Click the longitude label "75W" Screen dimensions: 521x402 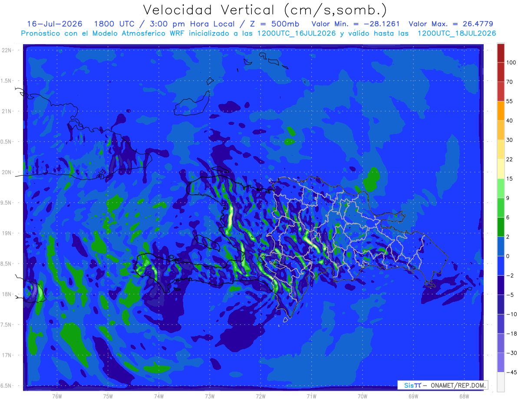[108, 396]
